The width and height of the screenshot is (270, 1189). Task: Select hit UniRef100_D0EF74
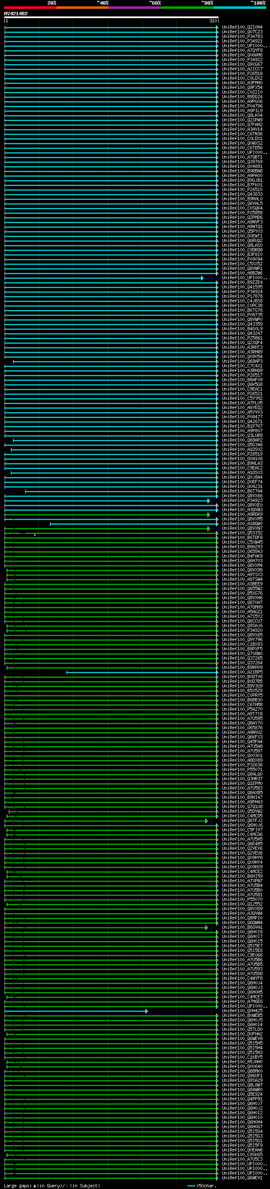pyautogui.click(x=242, y=482)
